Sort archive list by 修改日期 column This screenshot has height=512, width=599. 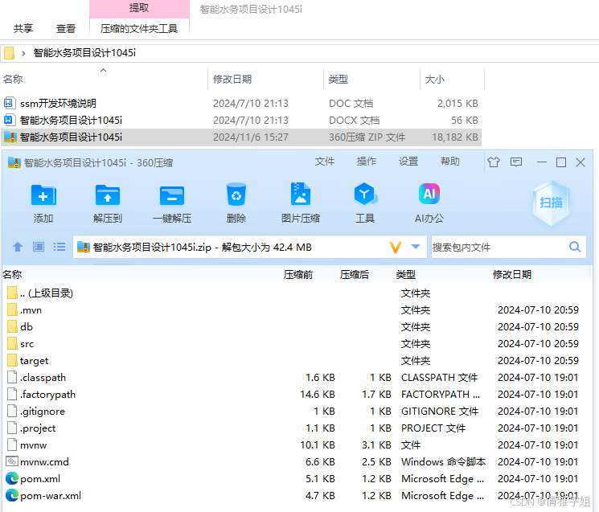pos(512,275)
